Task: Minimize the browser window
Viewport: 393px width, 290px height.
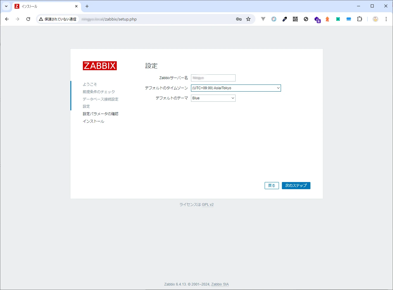Action: point(359,6)
